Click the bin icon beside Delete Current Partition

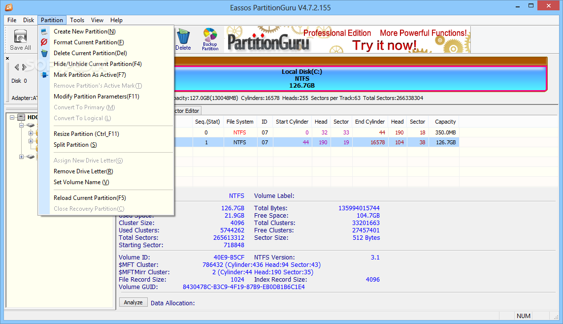coord(44,53)
